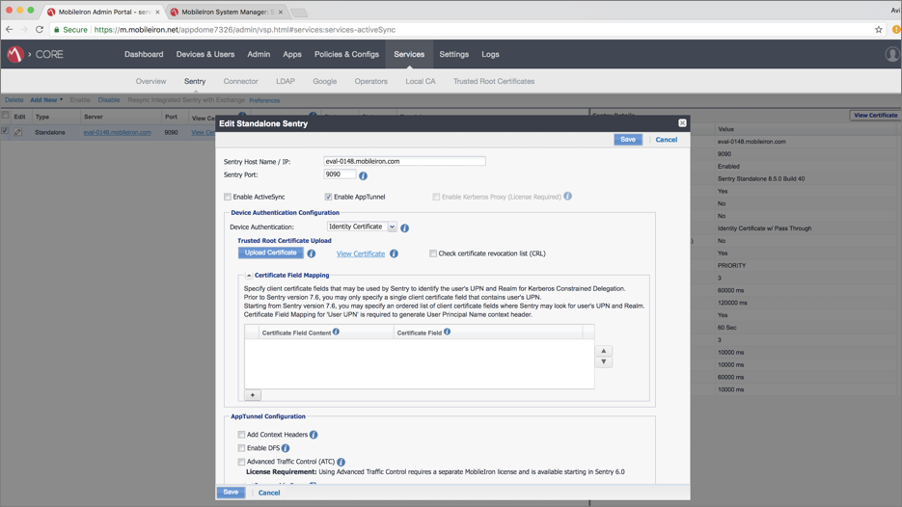Click Upload Certificate button
This screenshot has width=902, height=507.
pyautogui.click(x=270, y=253)
